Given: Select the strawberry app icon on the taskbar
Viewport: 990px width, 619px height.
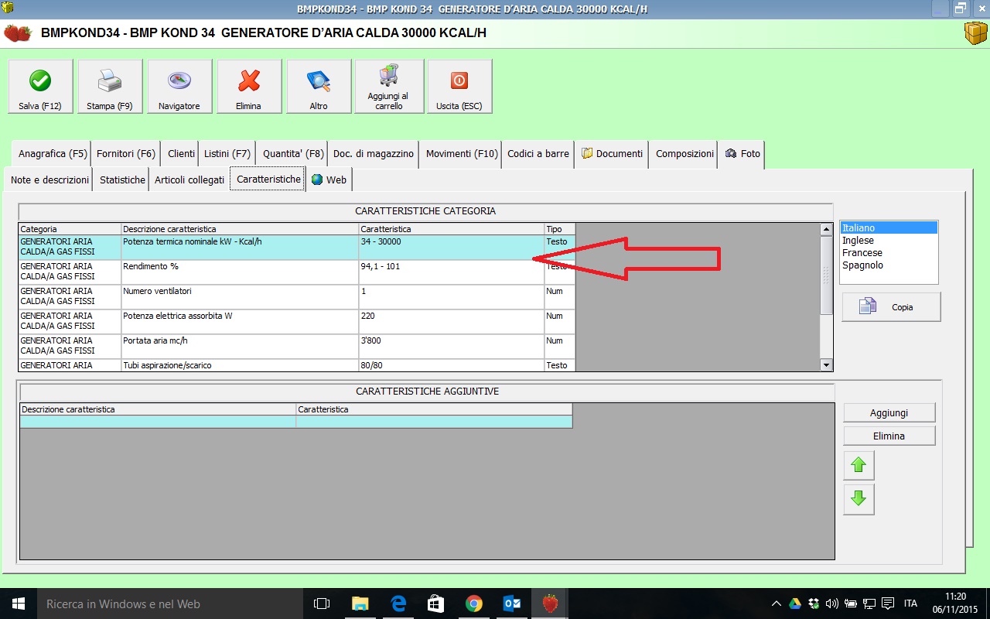Looking at the screenshot, I should (550, 604).
